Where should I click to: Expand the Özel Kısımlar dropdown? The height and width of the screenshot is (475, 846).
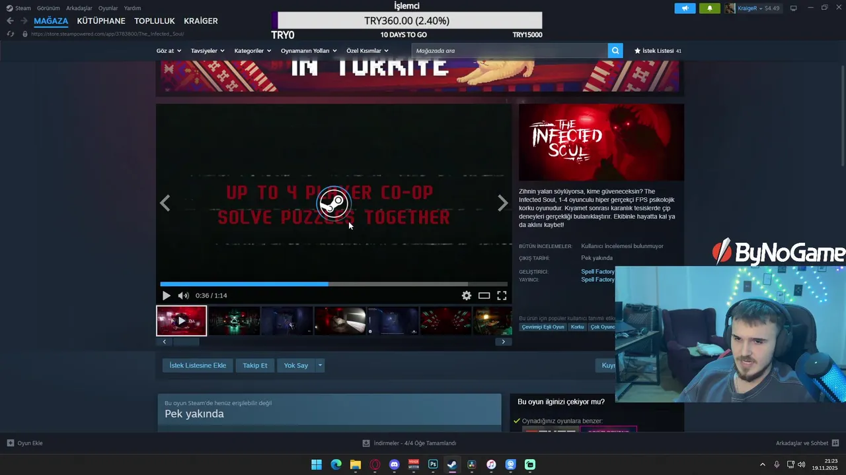coord(367,51)
